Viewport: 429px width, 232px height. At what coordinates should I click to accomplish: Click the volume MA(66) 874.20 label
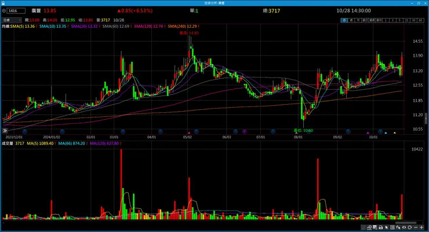tap(71, 143)
